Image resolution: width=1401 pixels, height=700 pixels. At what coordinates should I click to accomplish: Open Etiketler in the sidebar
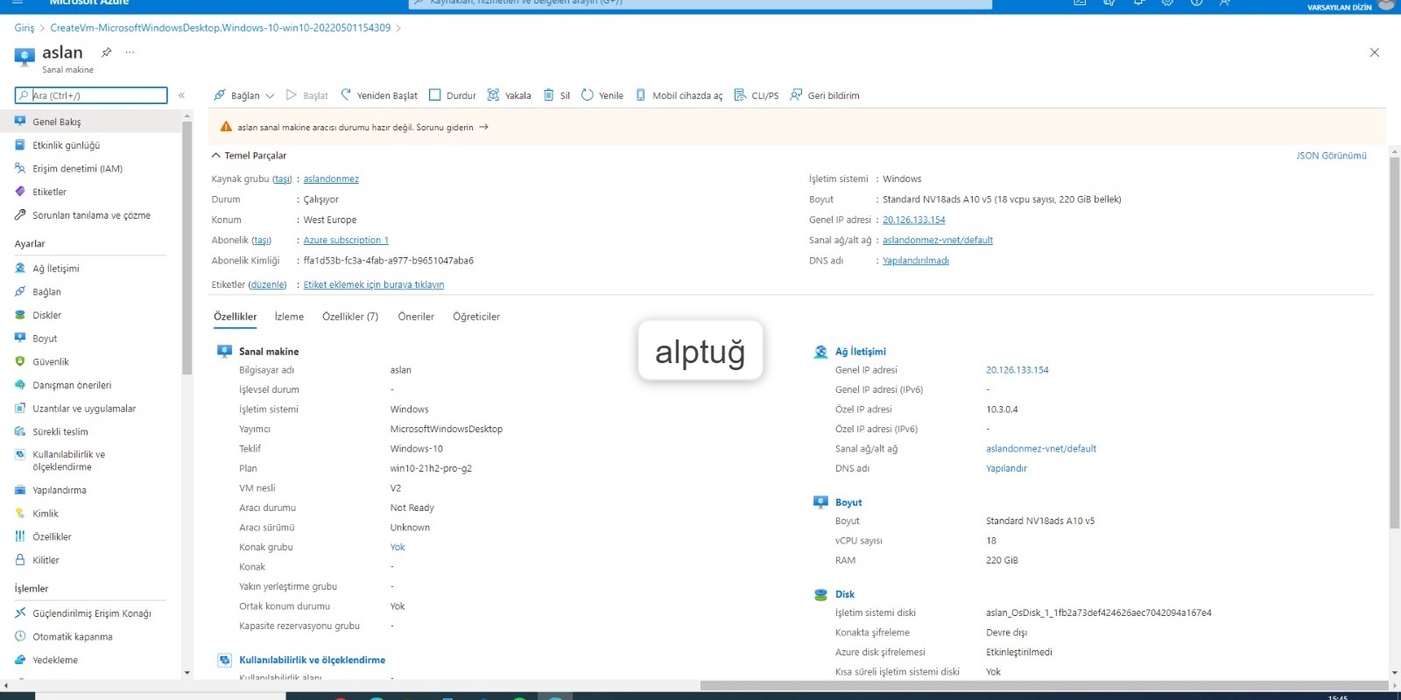click(x=50, y=192)
